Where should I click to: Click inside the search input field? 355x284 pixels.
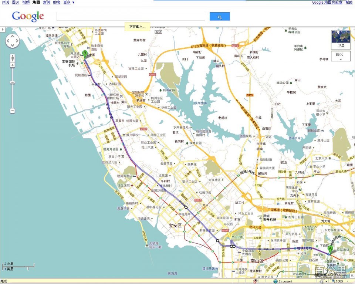click(x=131, y=17)
